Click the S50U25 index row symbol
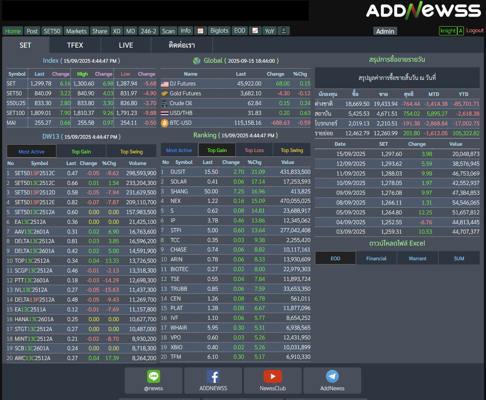Screen dimensions: 486x400 click(x=16, y=103)
